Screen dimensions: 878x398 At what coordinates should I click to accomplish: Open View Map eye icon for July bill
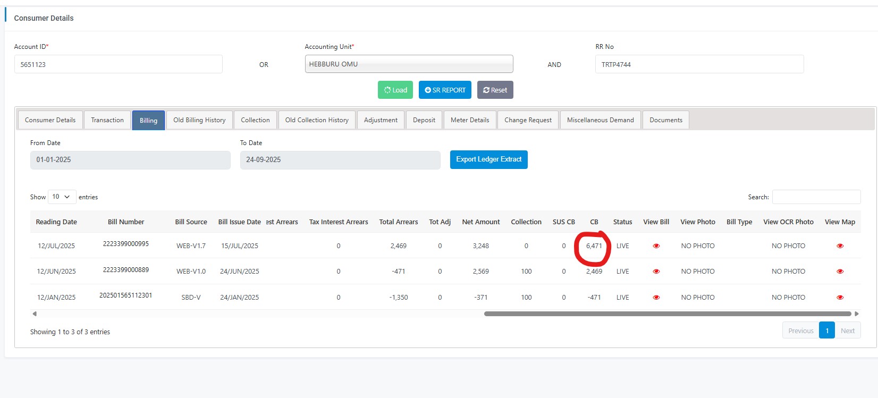pos(840,246)
